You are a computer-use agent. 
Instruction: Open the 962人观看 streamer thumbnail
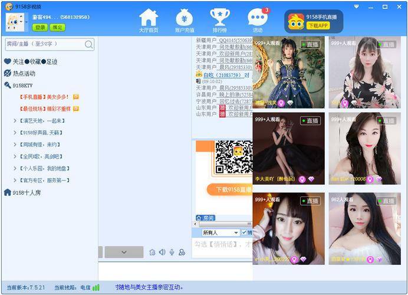coord(364,228)
